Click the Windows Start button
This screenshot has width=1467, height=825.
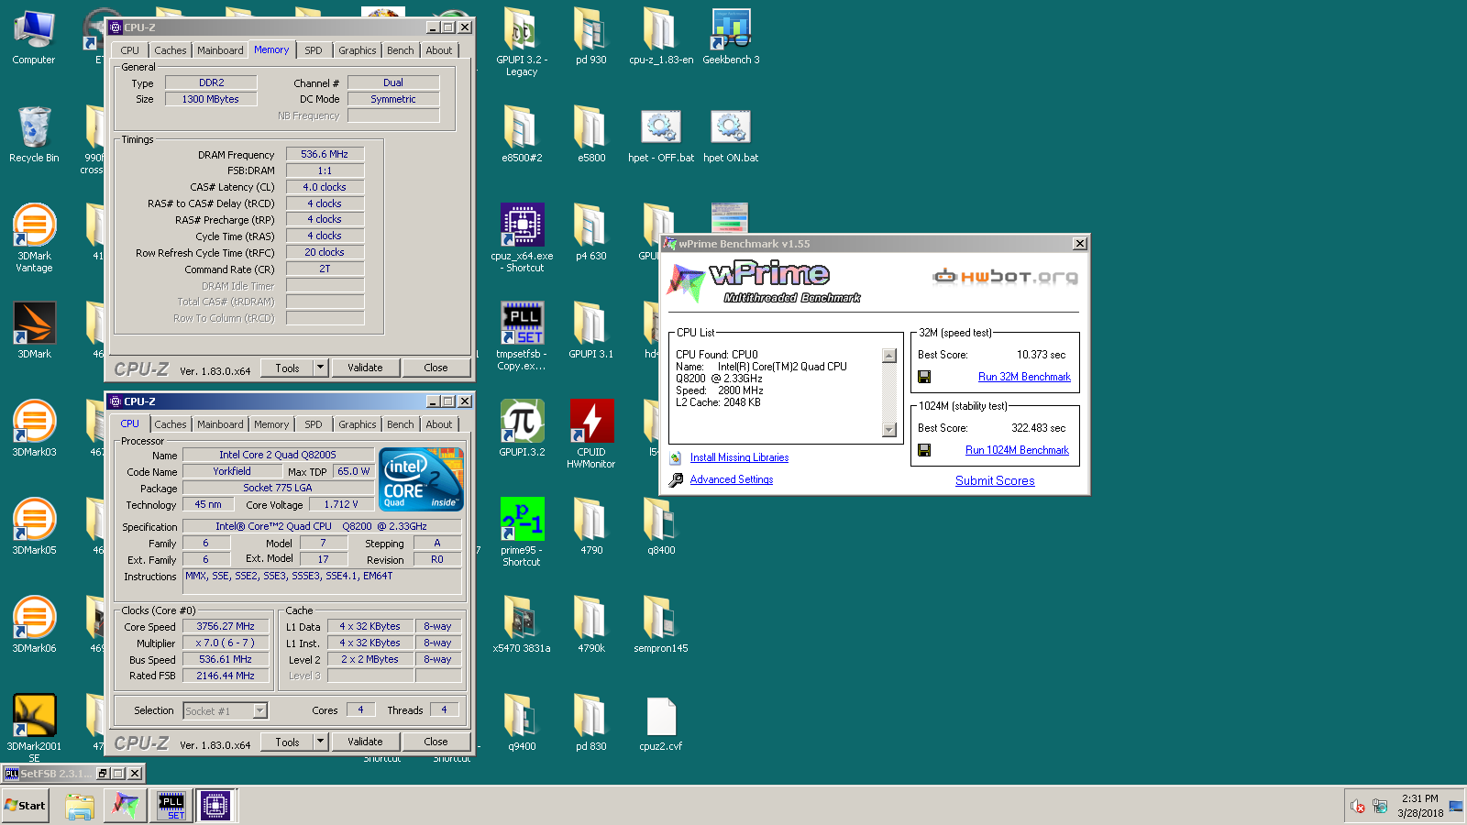pos(25,806)
